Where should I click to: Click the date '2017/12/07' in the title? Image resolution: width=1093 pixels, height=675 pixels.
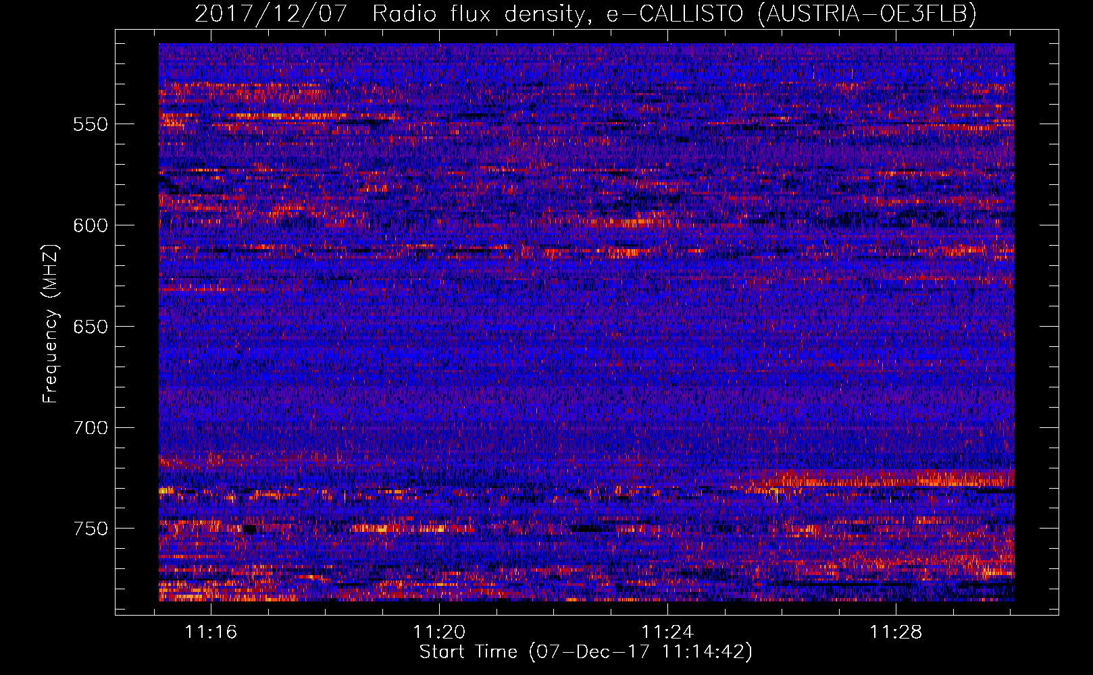(271, 13)
